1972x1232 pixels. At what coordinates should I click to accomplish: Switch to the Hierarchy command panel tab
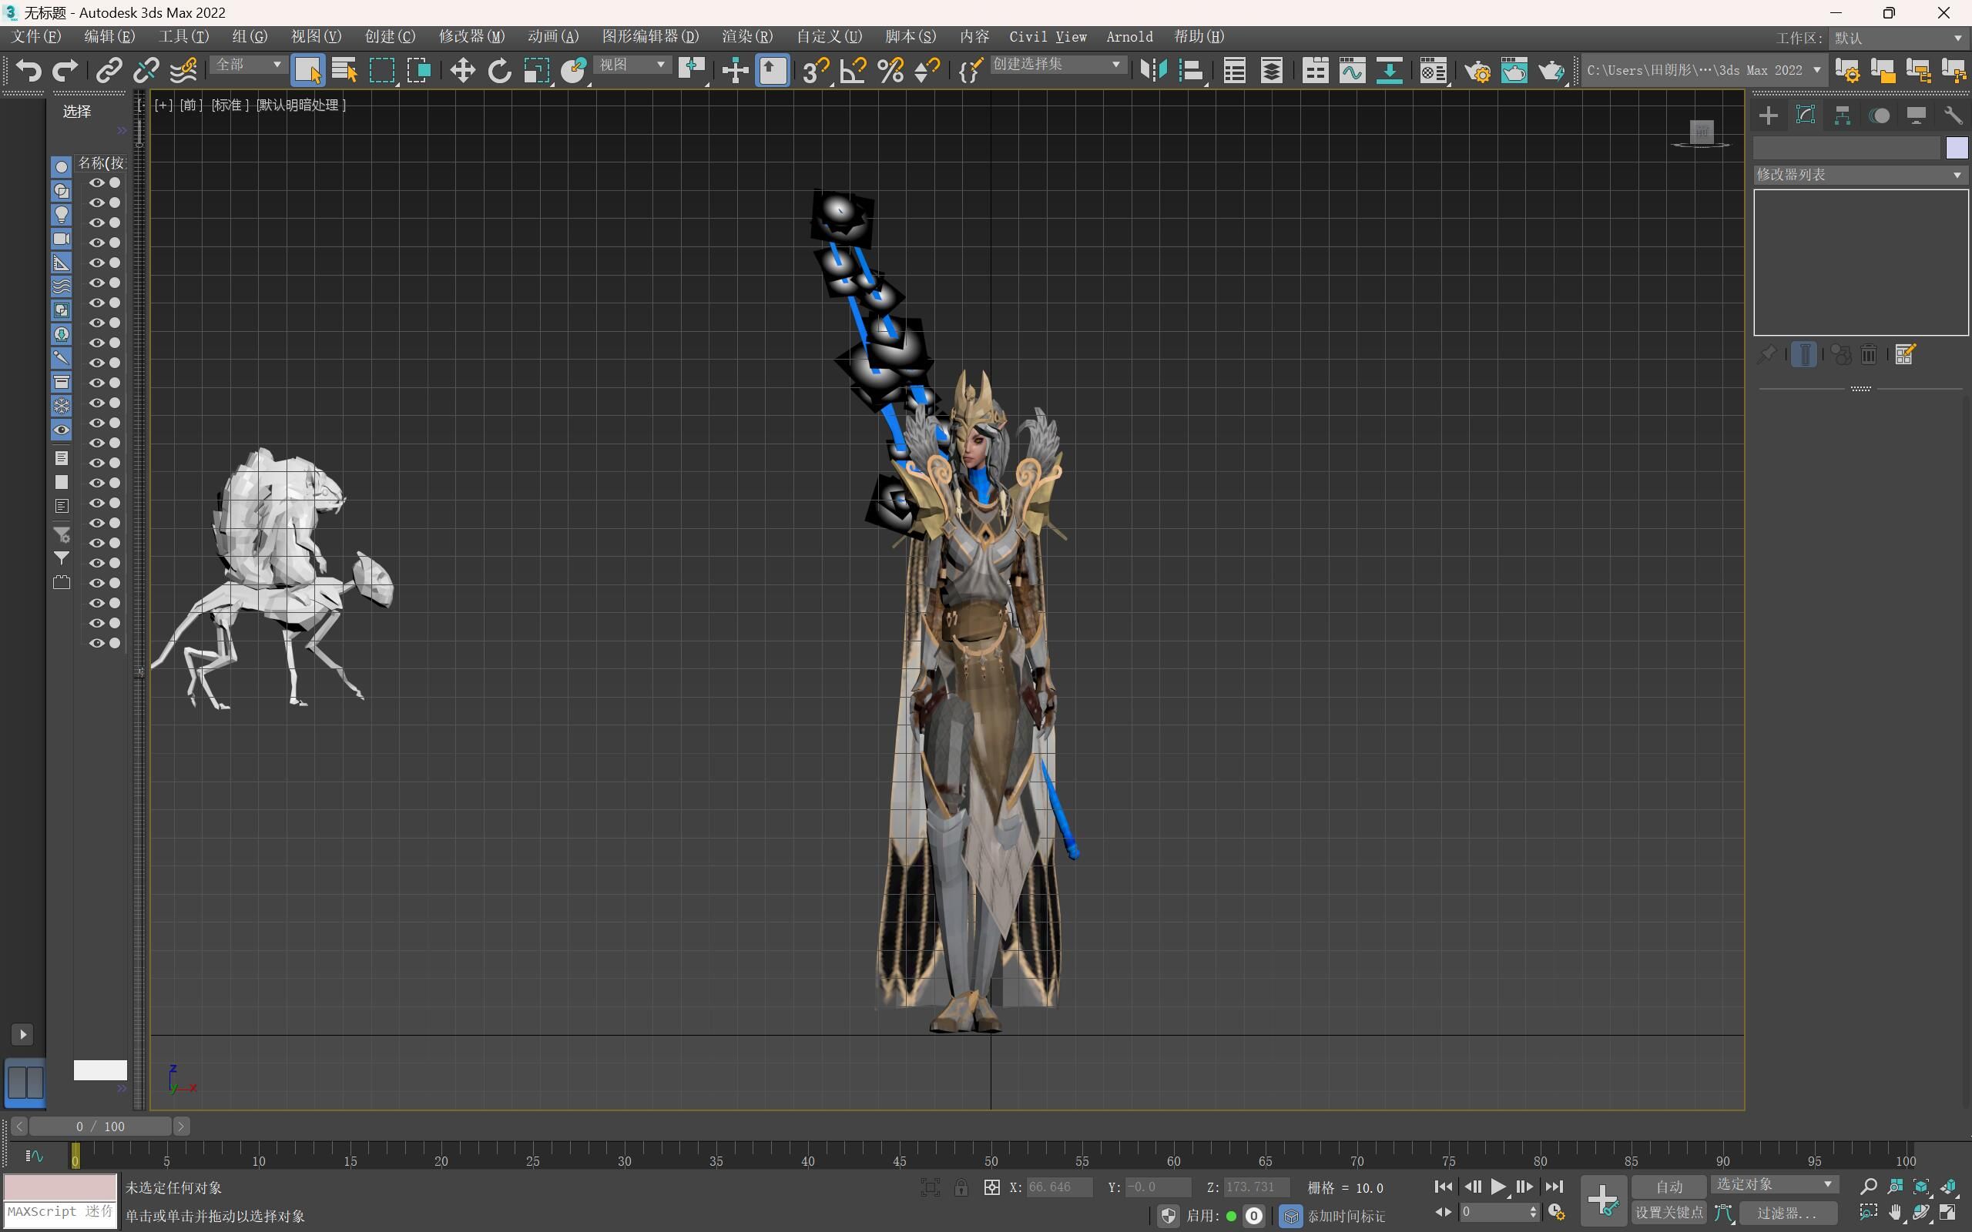click(1843, 115)
